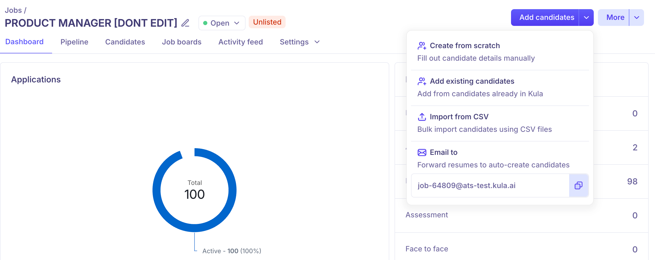Follow the Jobs breadcrumb link
The height and width of the screenshot is (260, 655).
pyautogui.click(x=13, y=10)
